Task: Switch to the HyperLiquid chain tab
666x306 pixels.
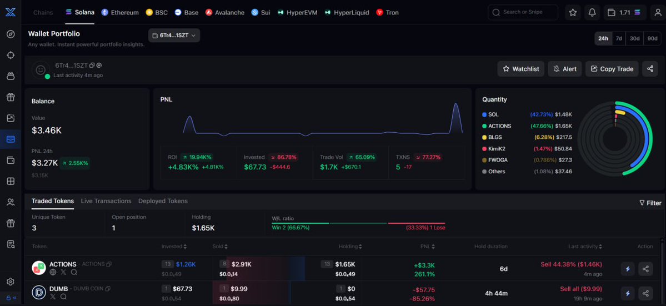Action: [347, 12]
